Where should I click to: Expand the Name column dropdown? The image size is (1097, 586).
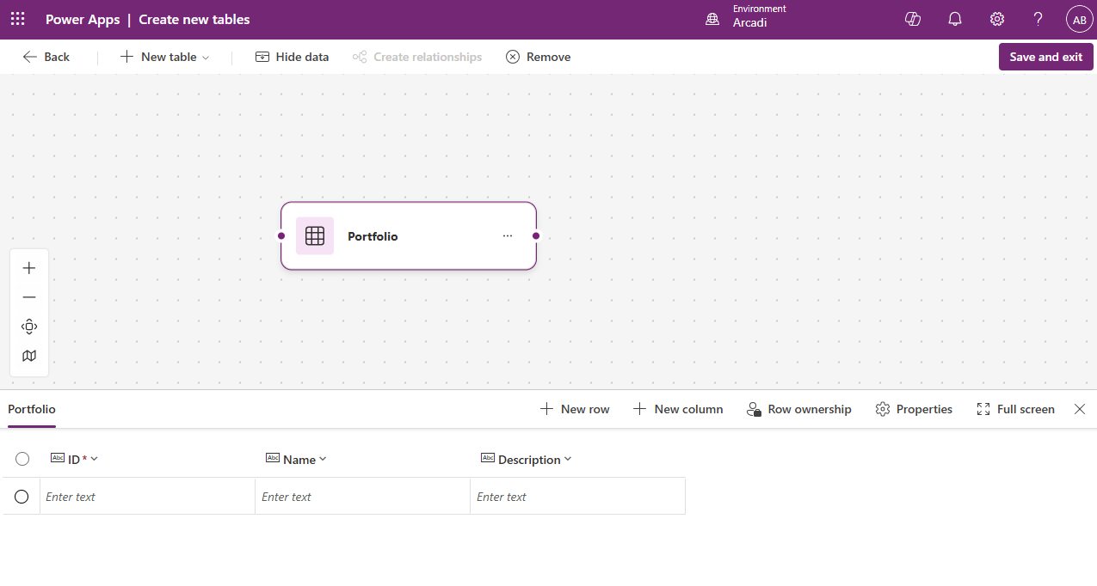click(x=323, y=459)
